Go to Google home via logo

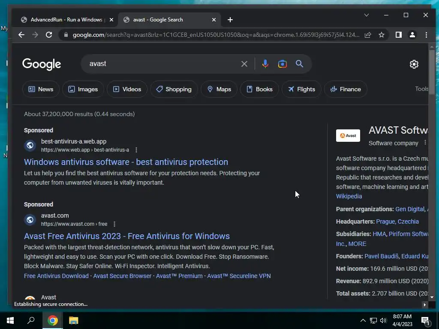click(x=42, y=64)
